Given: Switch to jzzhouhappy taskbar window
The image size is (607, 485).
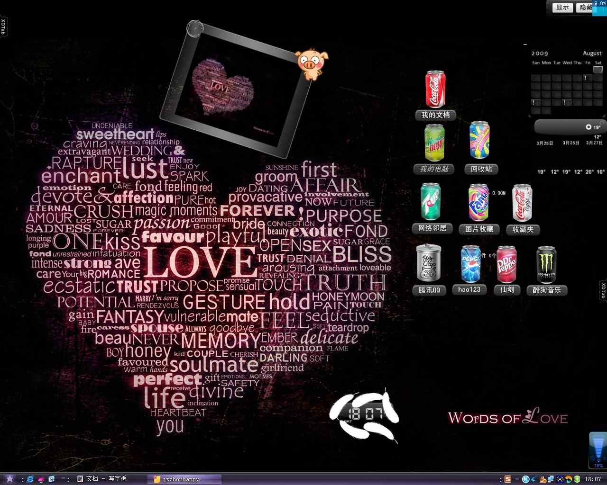Looking at the screenshot, I should click(x=184, y=479).
